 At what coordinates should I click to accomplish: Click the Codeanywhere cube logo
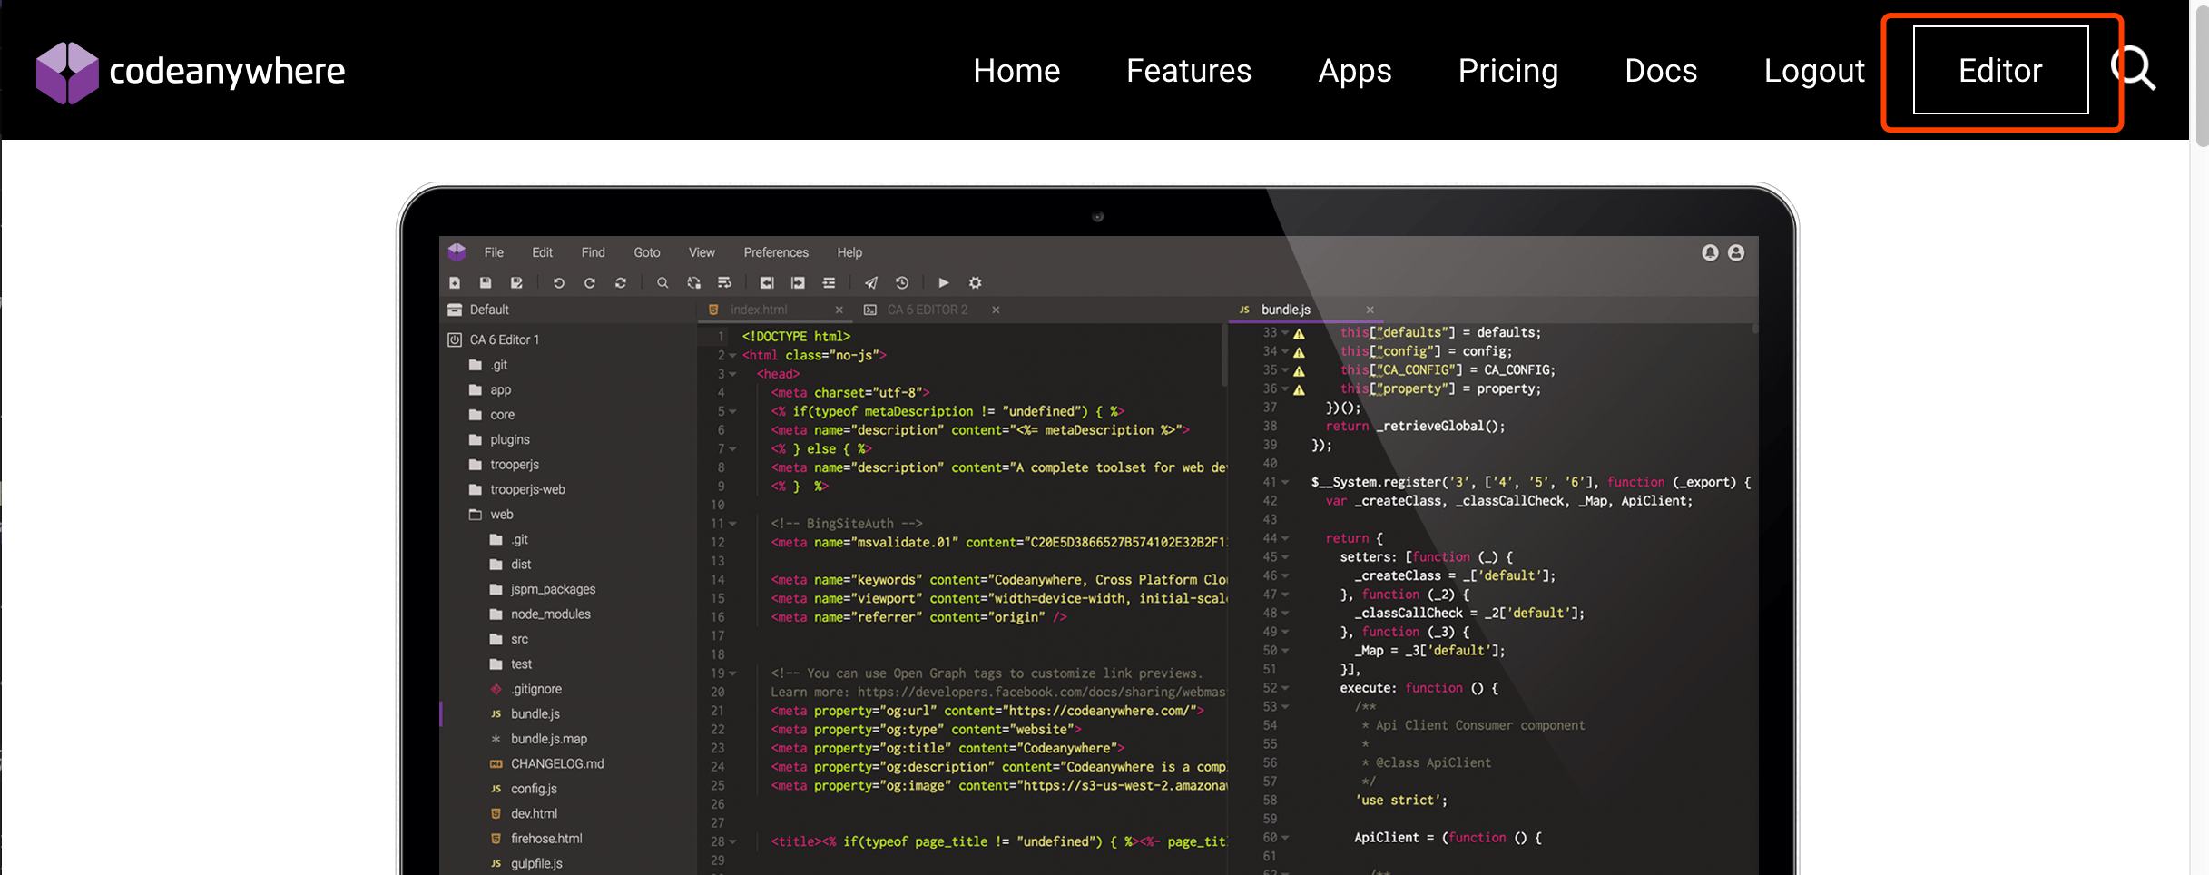[x=67, y=73]
